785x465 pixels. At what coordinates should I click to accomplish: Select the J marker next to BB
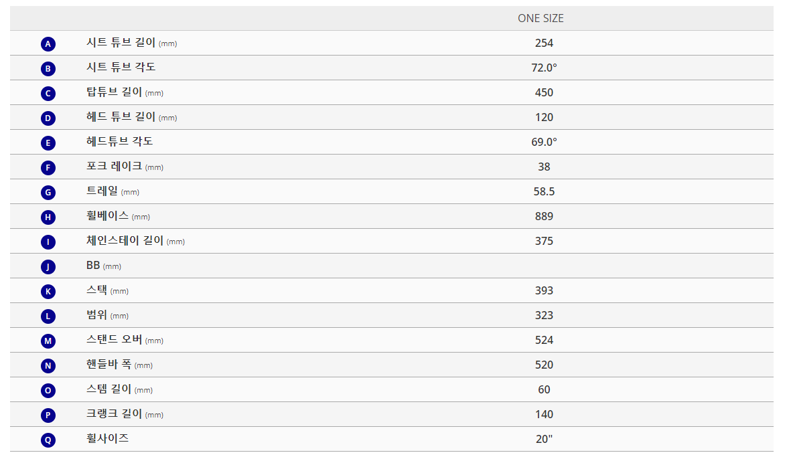[x=48, y=266]
